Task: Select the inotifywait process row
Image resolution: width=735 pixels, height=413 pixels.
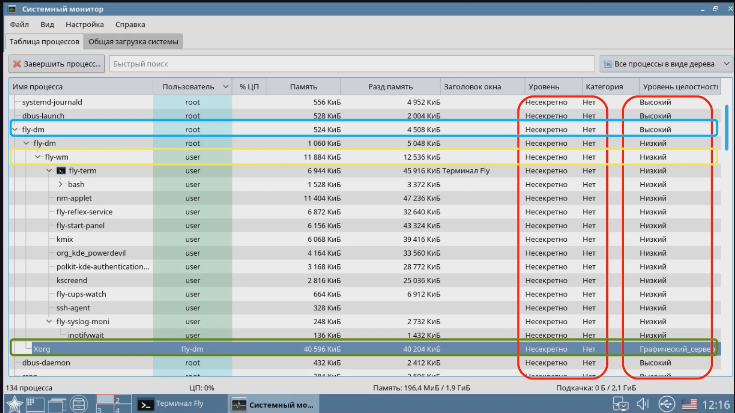Action: pos(365,335)
